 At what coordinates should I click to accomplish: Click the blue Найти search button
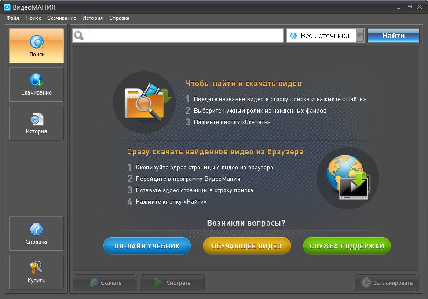pos(393,36)
